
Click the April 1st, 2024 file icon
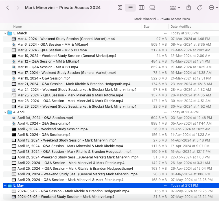[x=14, y=118]
